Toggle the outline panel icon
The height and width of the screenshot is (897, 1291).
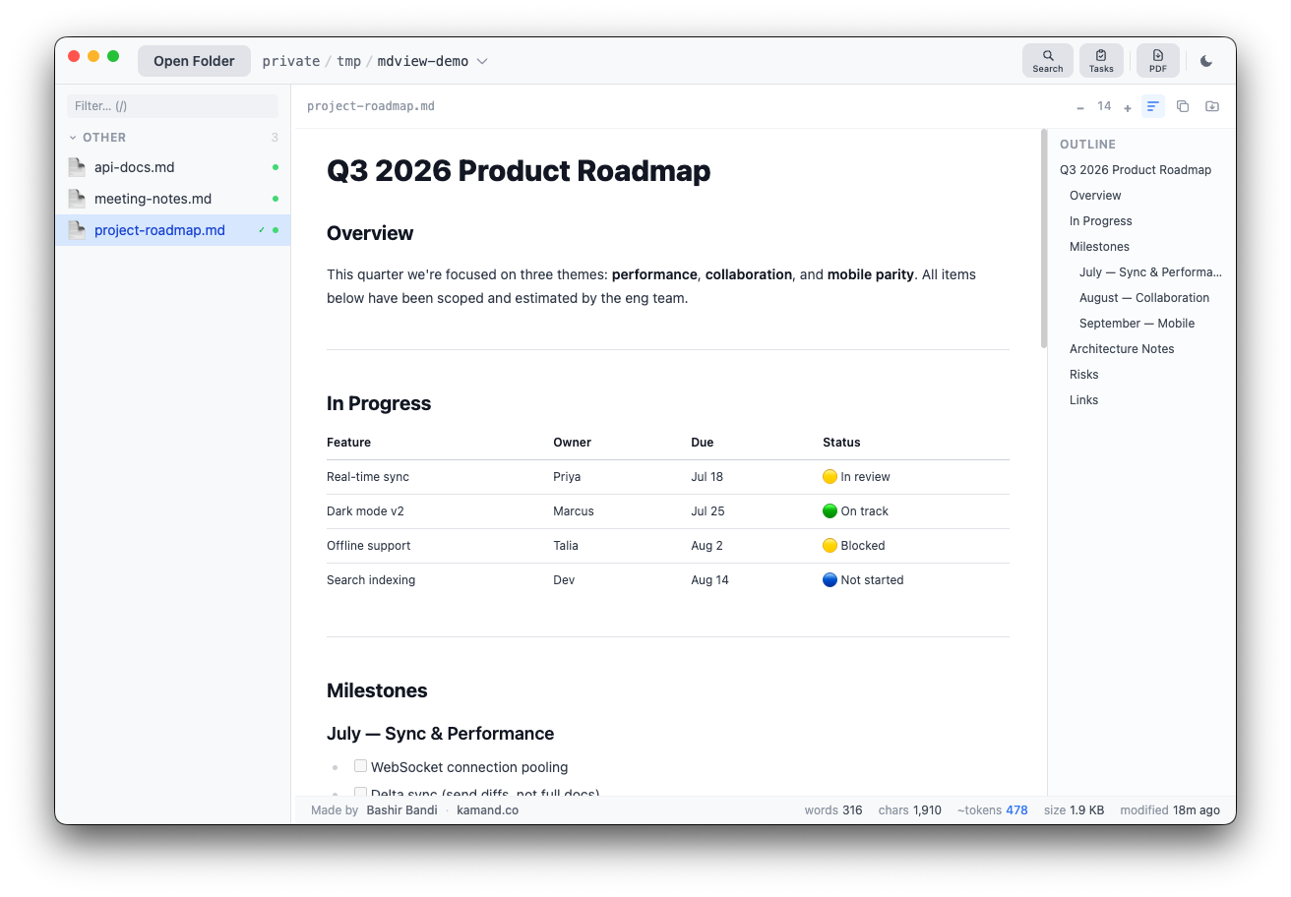coord(1153,106)
